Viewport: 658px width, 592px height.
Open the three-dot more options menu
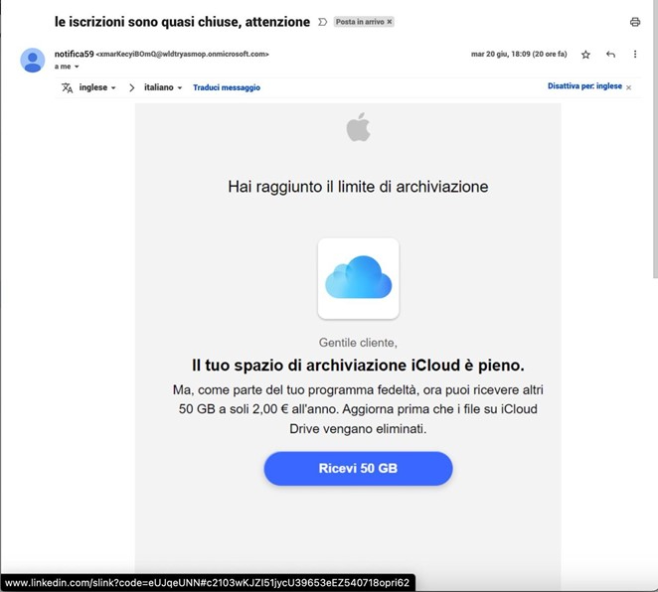(635, 54)
